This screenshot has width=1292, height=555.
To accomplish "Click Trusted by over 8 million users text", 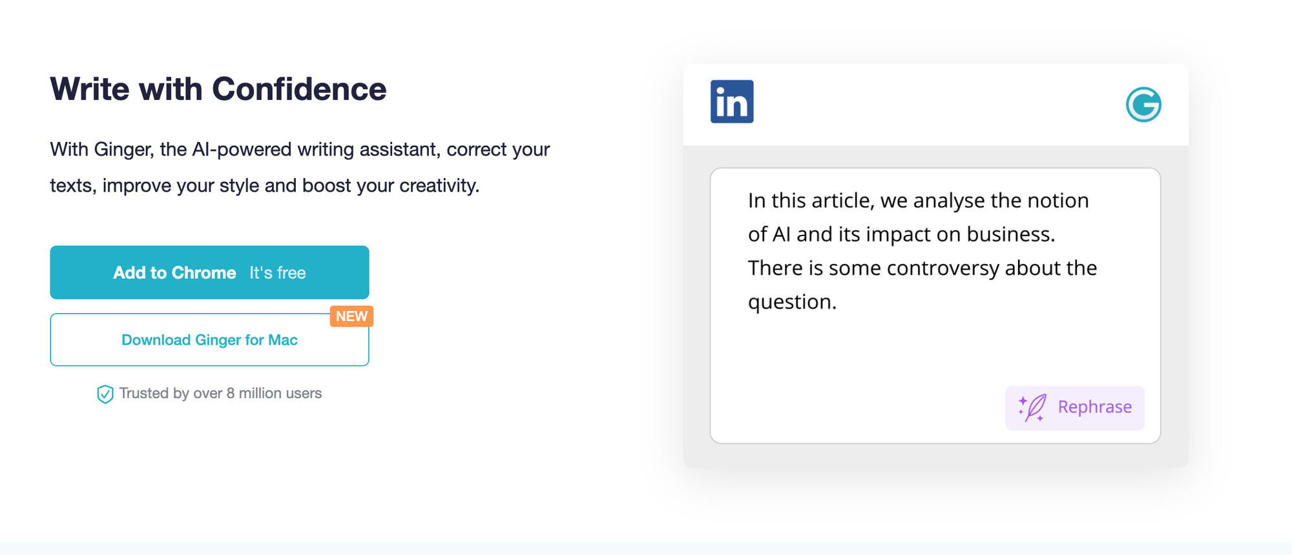I will (220, 393).
